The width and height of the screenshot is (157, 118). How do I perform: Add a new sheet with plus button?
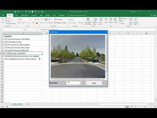point(28,104)
